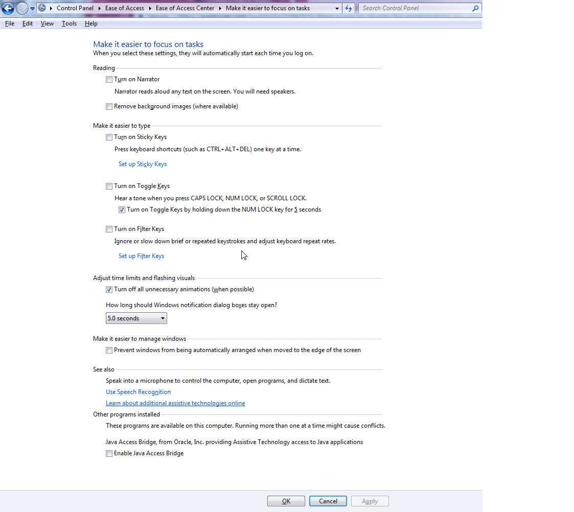Open the recent pages dropdown arrow
The width and height of the screenshot is (574, 512).
coord(33,9)
